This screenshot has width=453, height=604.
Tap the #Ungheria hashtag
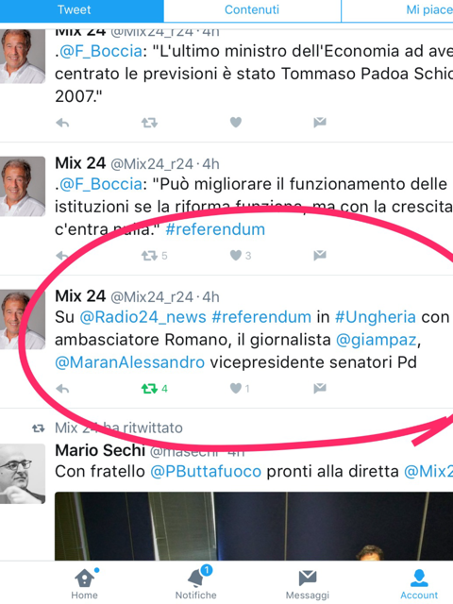[376, 317]
